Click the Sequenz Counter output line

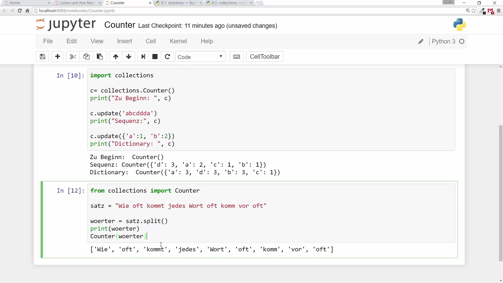[178, 165]
